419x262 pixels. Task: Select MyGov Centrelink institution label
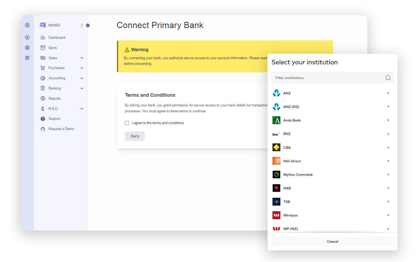pyautogui.click(x=298, y=175)
